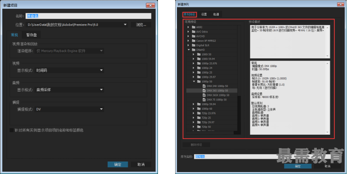Click the DNxHD folder icon

(193, 50)
